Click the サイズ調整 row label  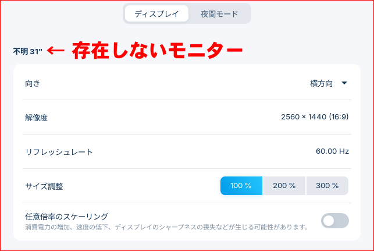point(44,186)
